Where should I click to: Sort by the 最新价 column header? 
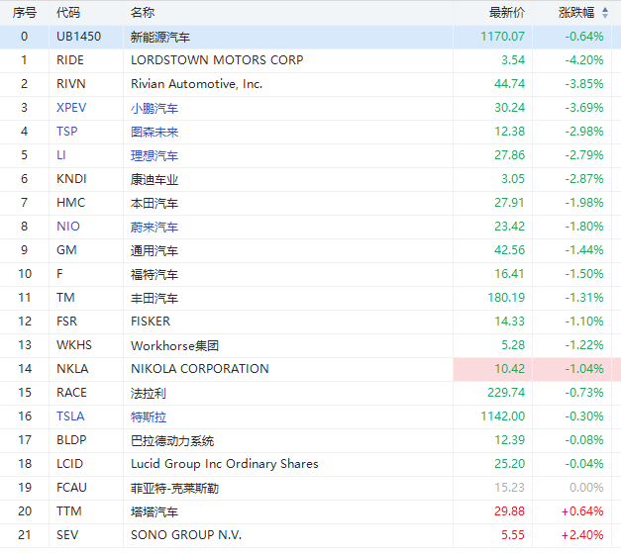[x=506, y=13]
